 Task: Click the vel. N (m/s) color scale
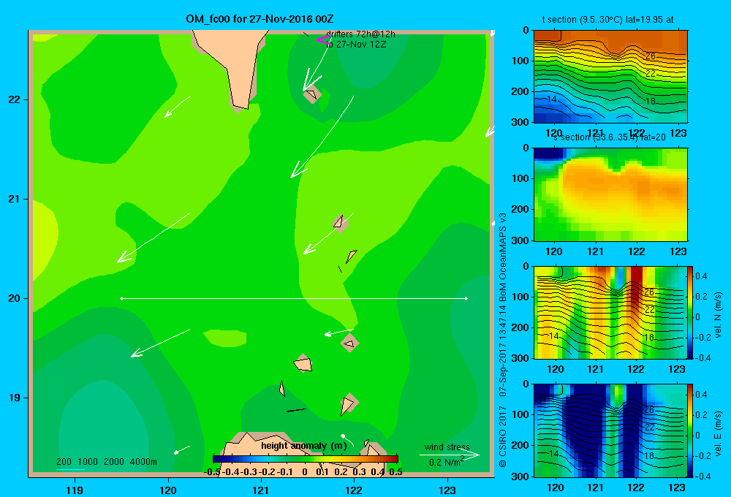pos(691,312)
